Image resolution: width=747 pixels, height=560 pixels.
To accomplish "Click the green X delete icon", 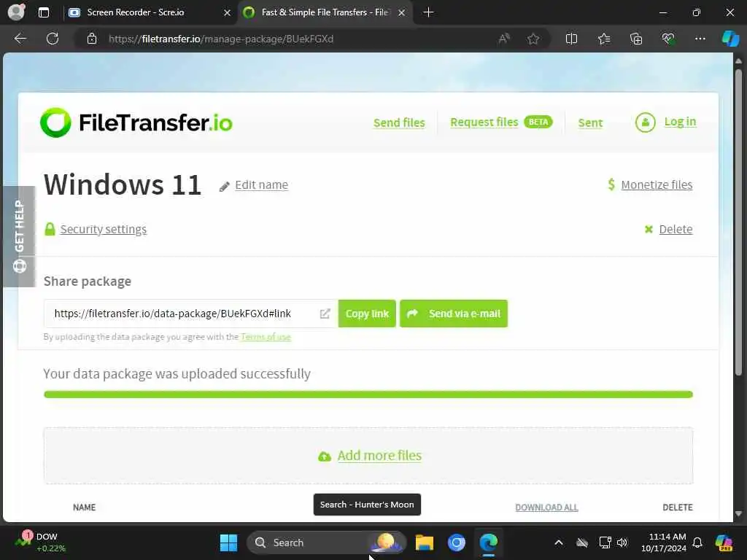I will click(x=649, y=230).
